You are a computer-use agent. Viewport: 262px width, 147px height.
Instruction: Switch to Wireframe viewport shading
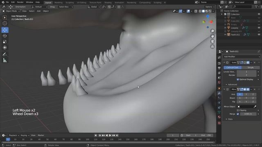click(200, 11)
